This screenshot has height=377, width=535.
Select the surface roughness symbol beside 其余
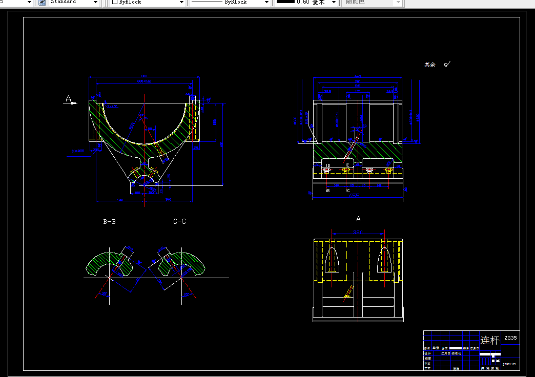pos(447,64)
